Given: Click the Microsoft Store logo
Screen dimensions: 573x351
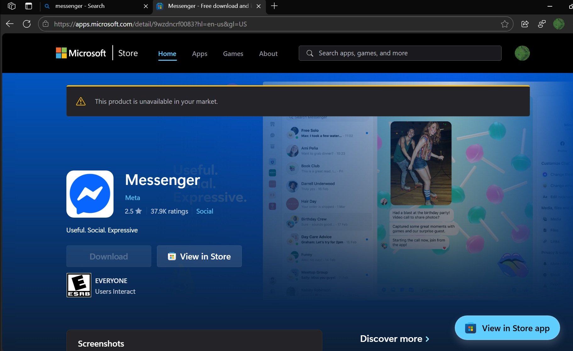Looking at the screenshot, I should (x=81, y=53).
